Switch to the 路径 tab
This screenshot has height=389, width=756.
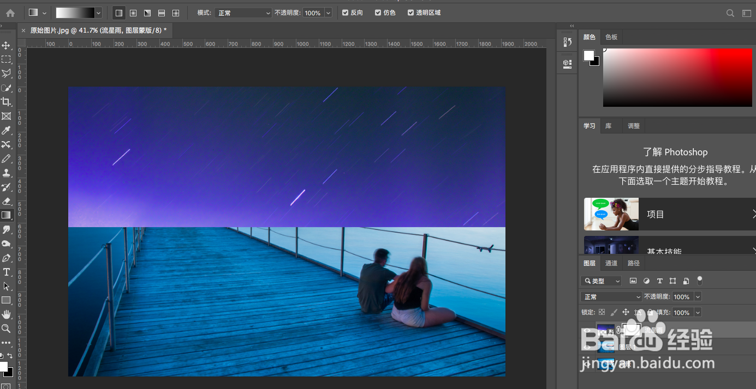point(634,263)
